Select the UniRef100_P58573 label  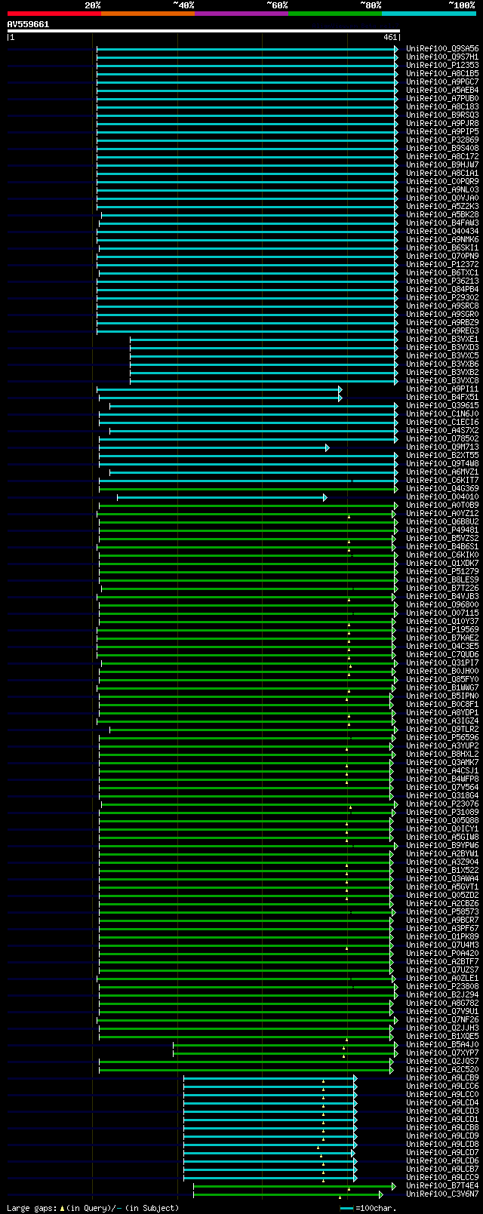[x=442, y=911]
